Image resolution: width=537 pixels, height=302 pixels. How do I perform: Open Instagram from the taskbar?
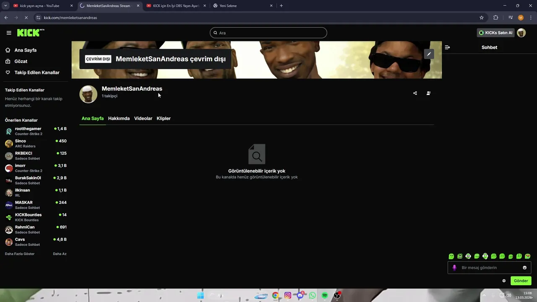(x=288, y=295)
